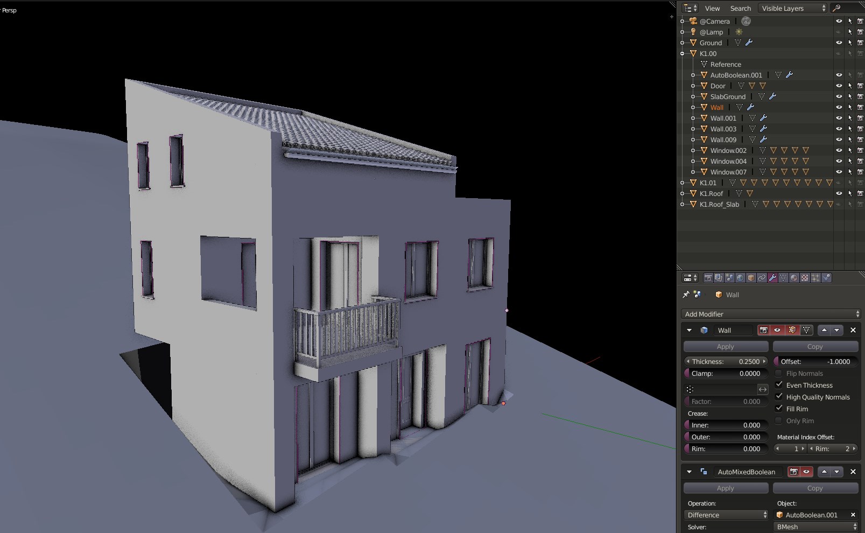
Task: Open the outliner View menu
Action: point(712,8)
